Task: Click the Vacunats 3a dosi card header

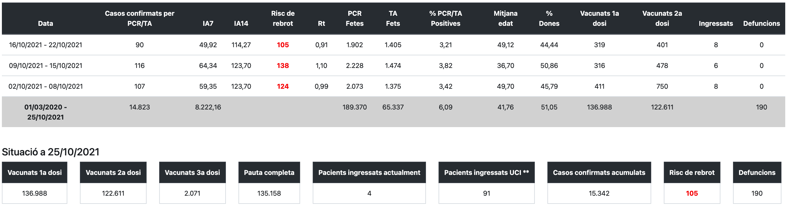Action: pyautogui.click(x=192, y=172)
